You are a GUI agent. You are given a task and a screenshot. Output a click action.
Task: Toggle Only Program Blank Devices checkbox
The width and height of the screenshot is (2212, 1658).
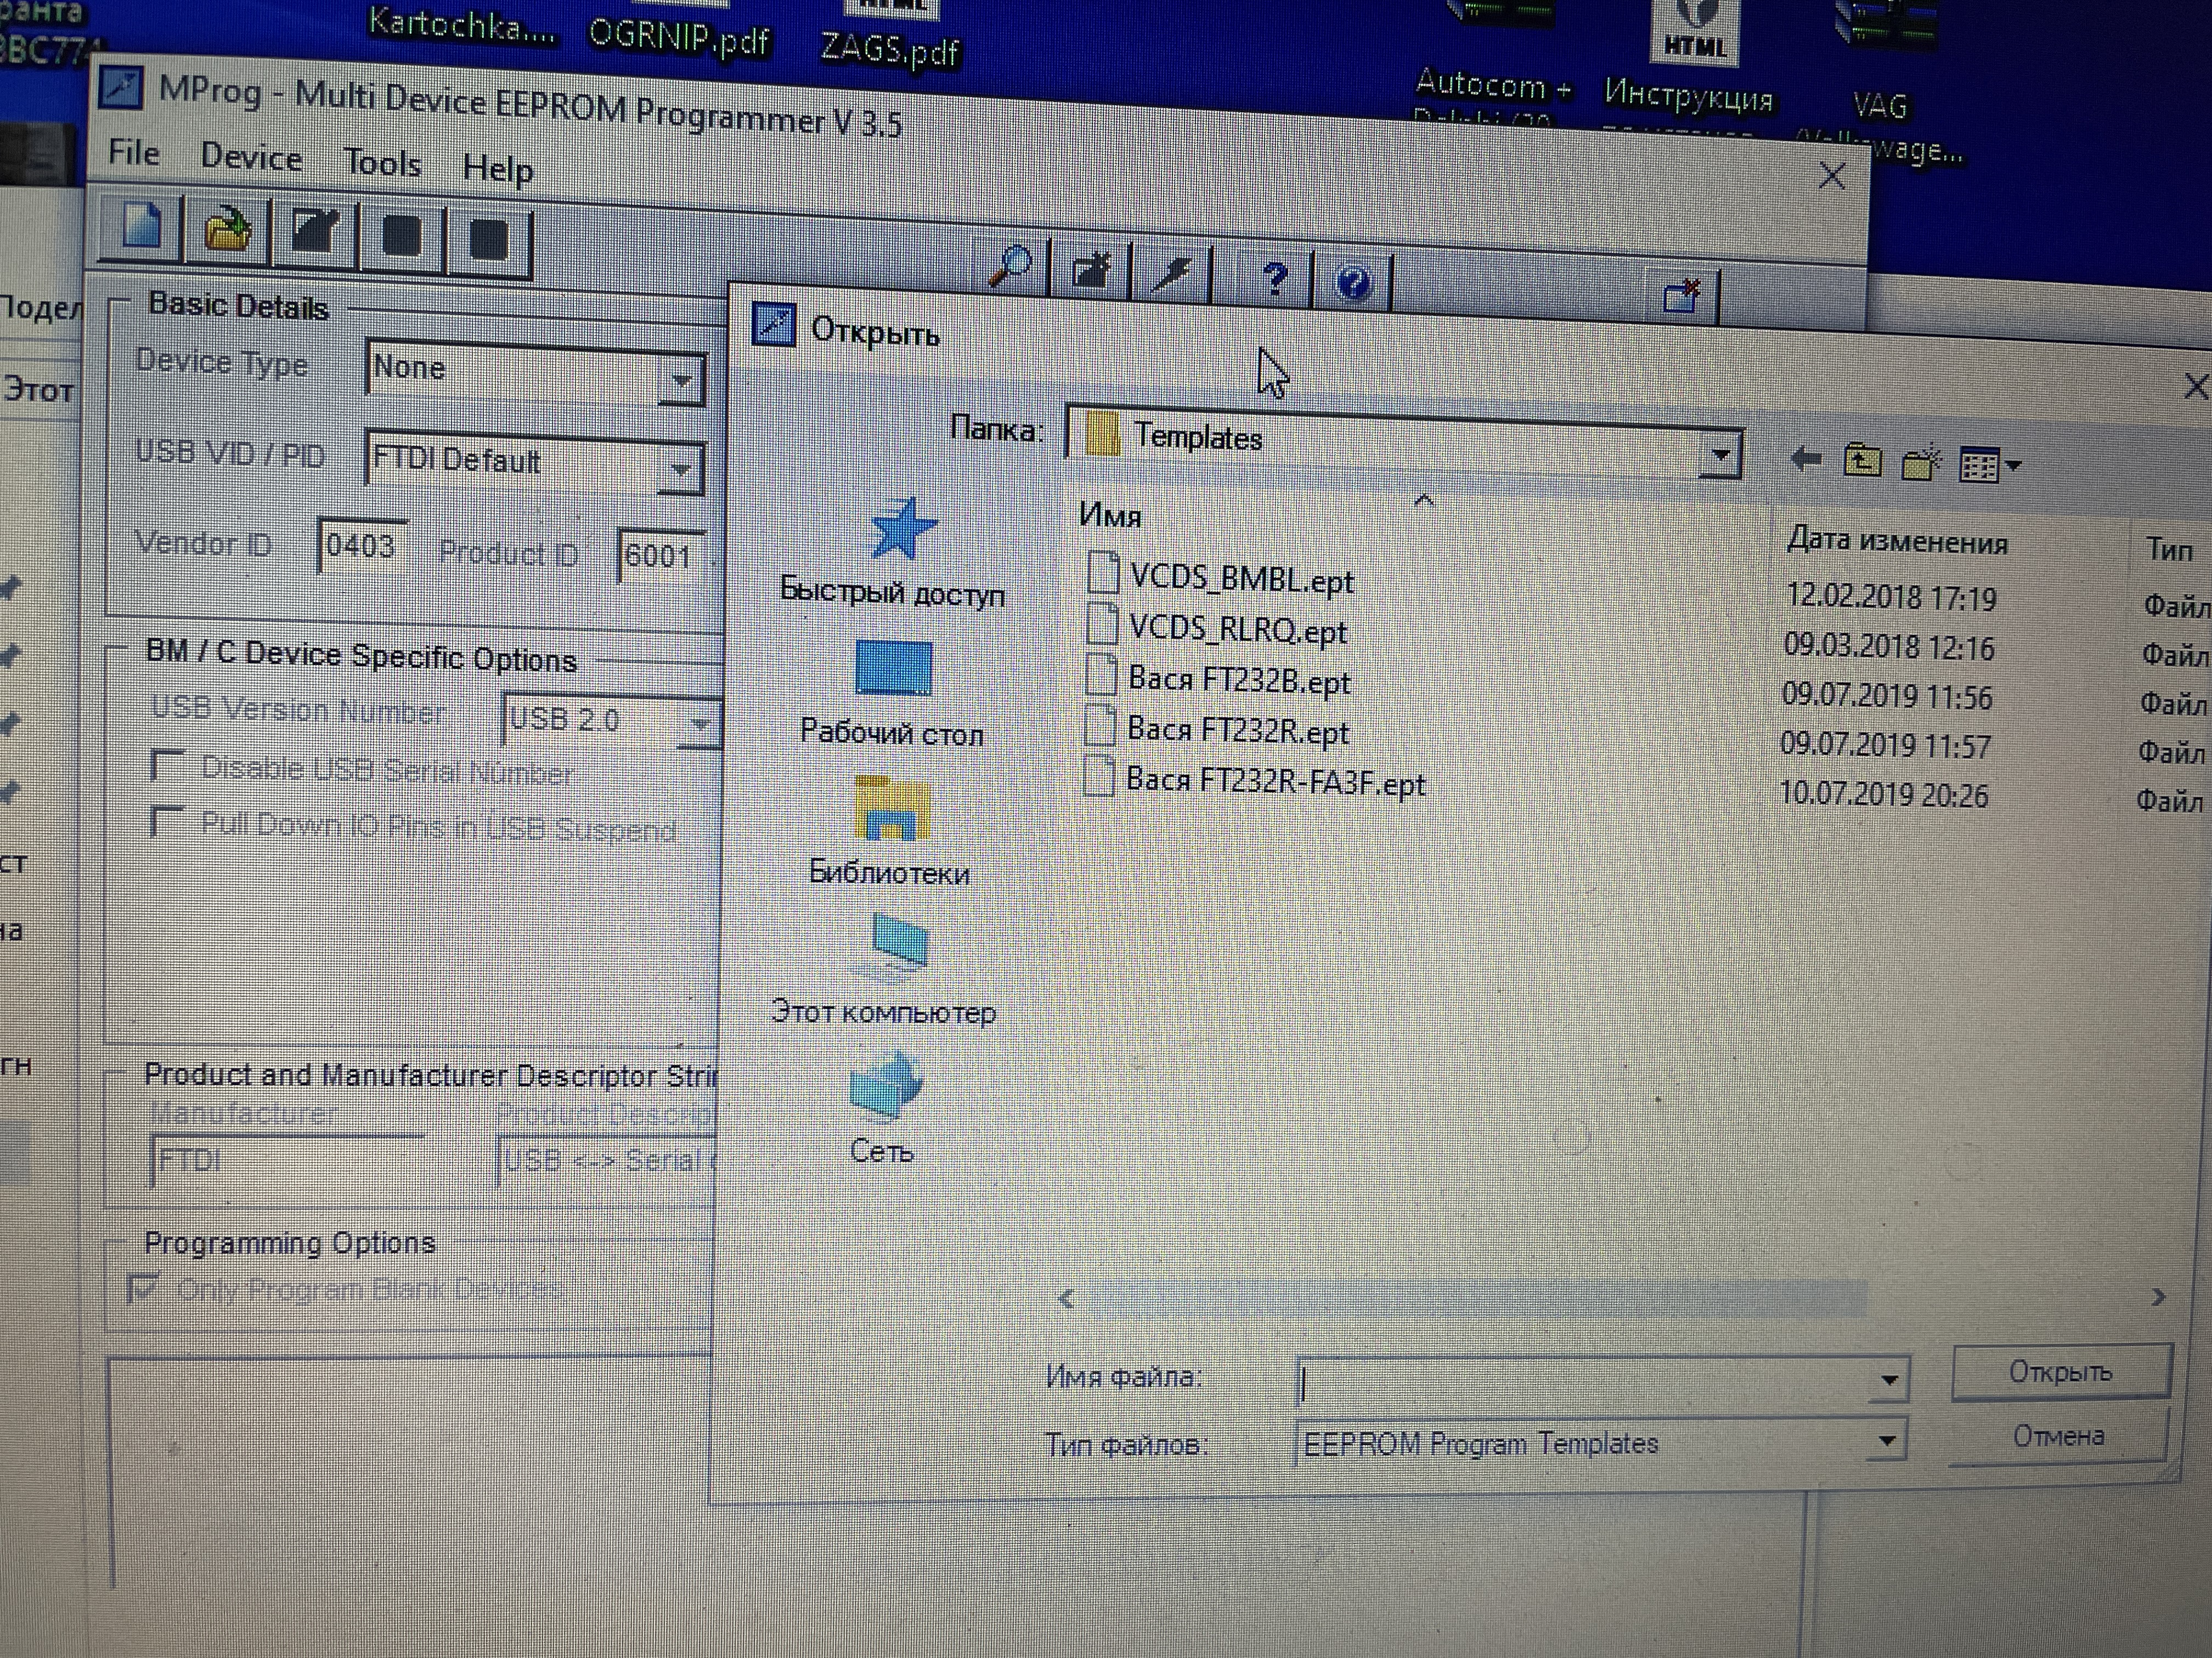(143, 1287)
